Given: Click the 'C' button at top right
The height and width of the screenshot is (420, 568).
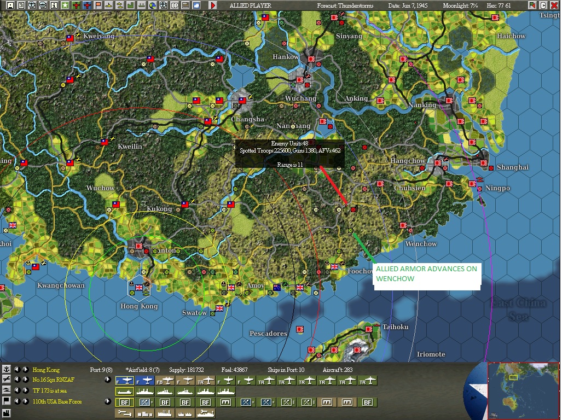Looking at the screenshot, I should click(543, 5).
